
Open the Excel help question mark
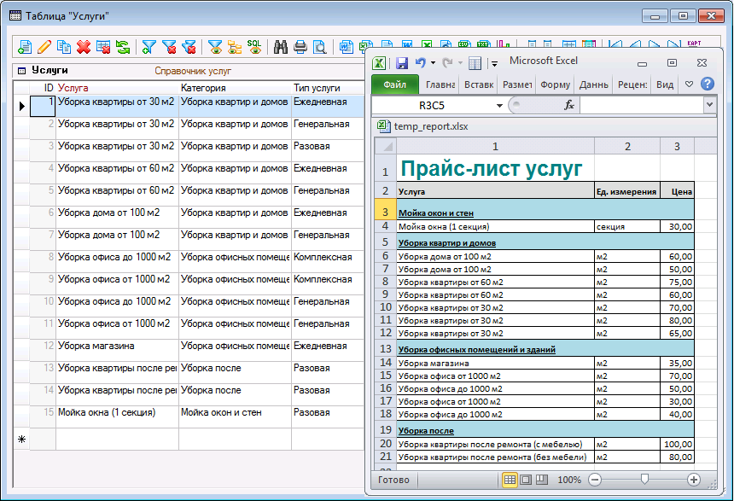(x=707, y=84)
